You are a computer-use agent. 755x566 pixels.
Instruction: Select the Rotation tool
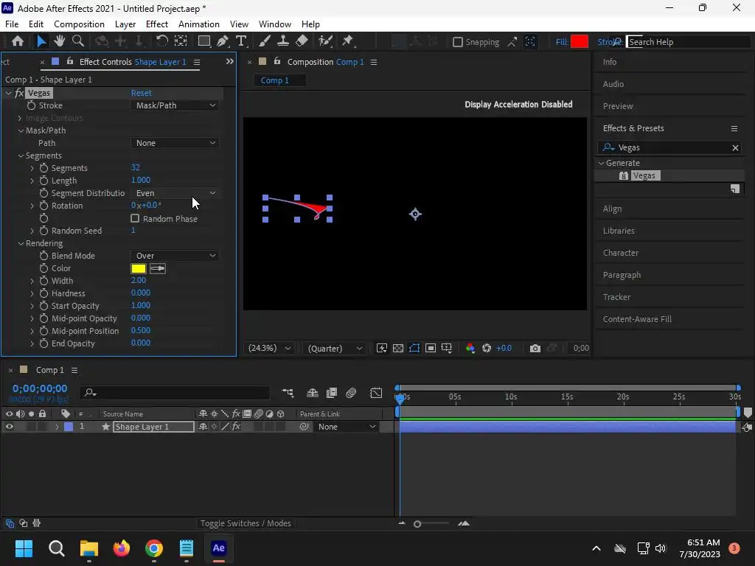coord(161,41)
